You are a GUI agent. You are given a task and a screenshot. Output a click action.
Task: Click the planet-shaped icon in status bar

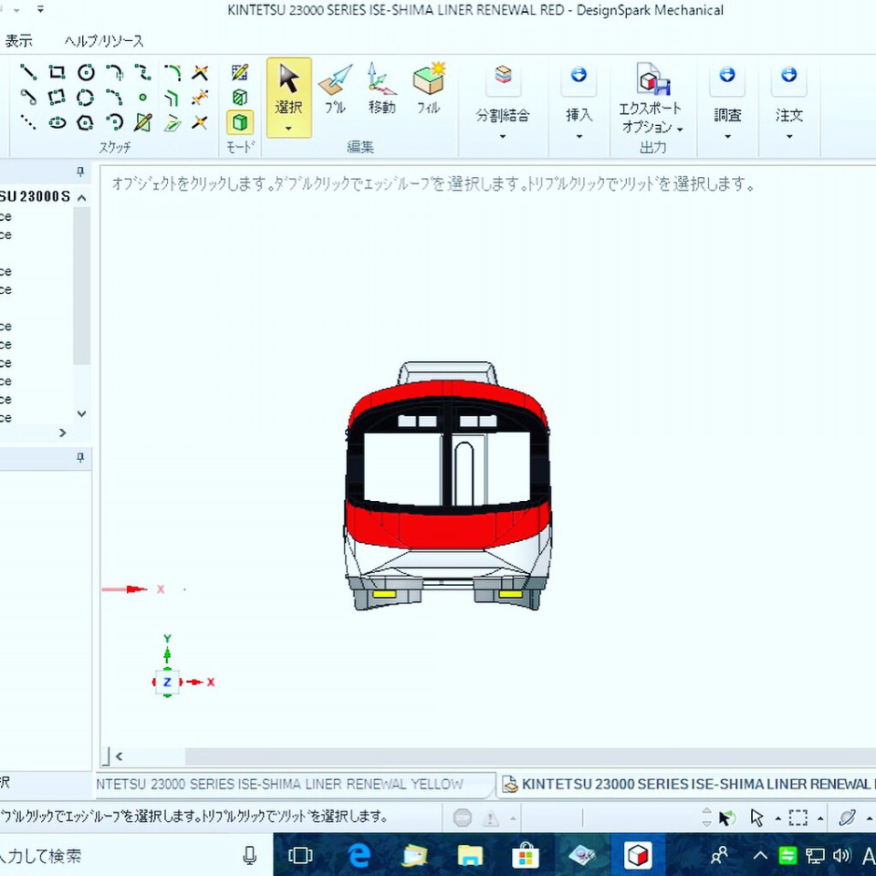click(847, 818)
